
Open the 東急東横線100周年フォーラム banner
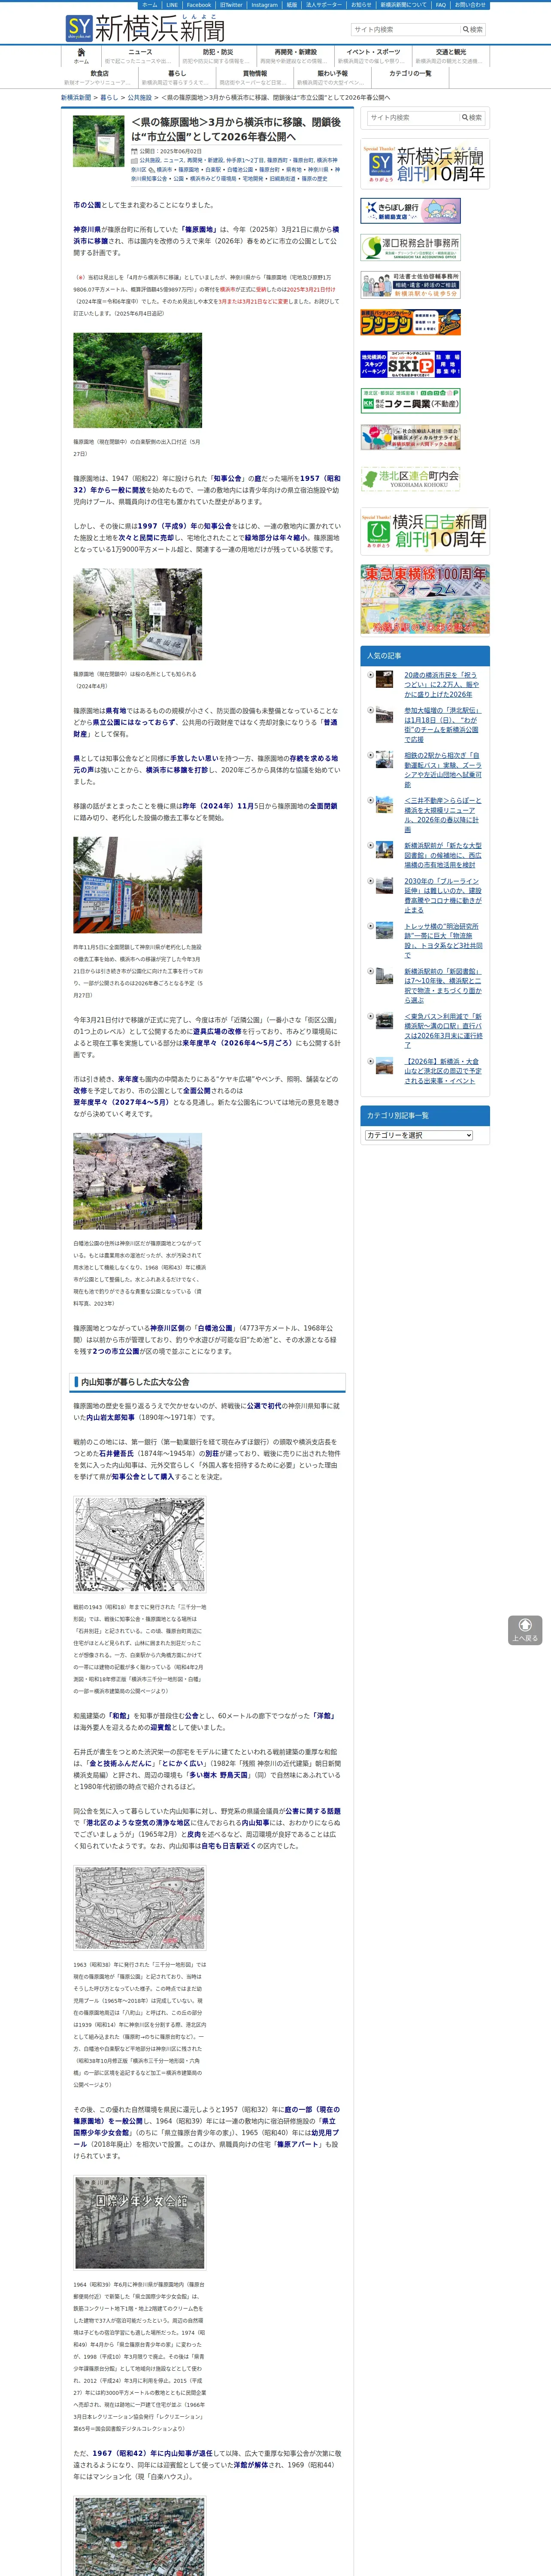[425, 599]
